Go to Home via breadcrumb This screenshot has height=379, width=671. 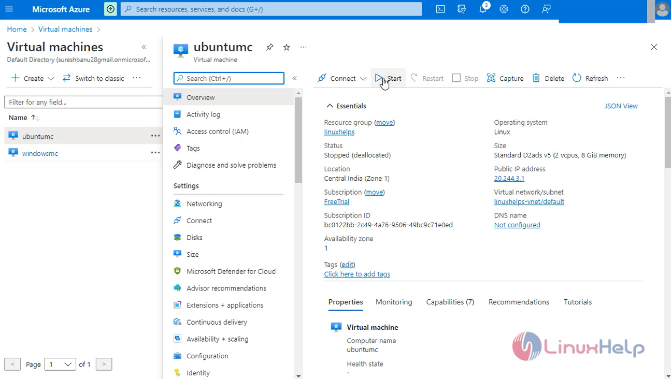(x=17, y=30)
